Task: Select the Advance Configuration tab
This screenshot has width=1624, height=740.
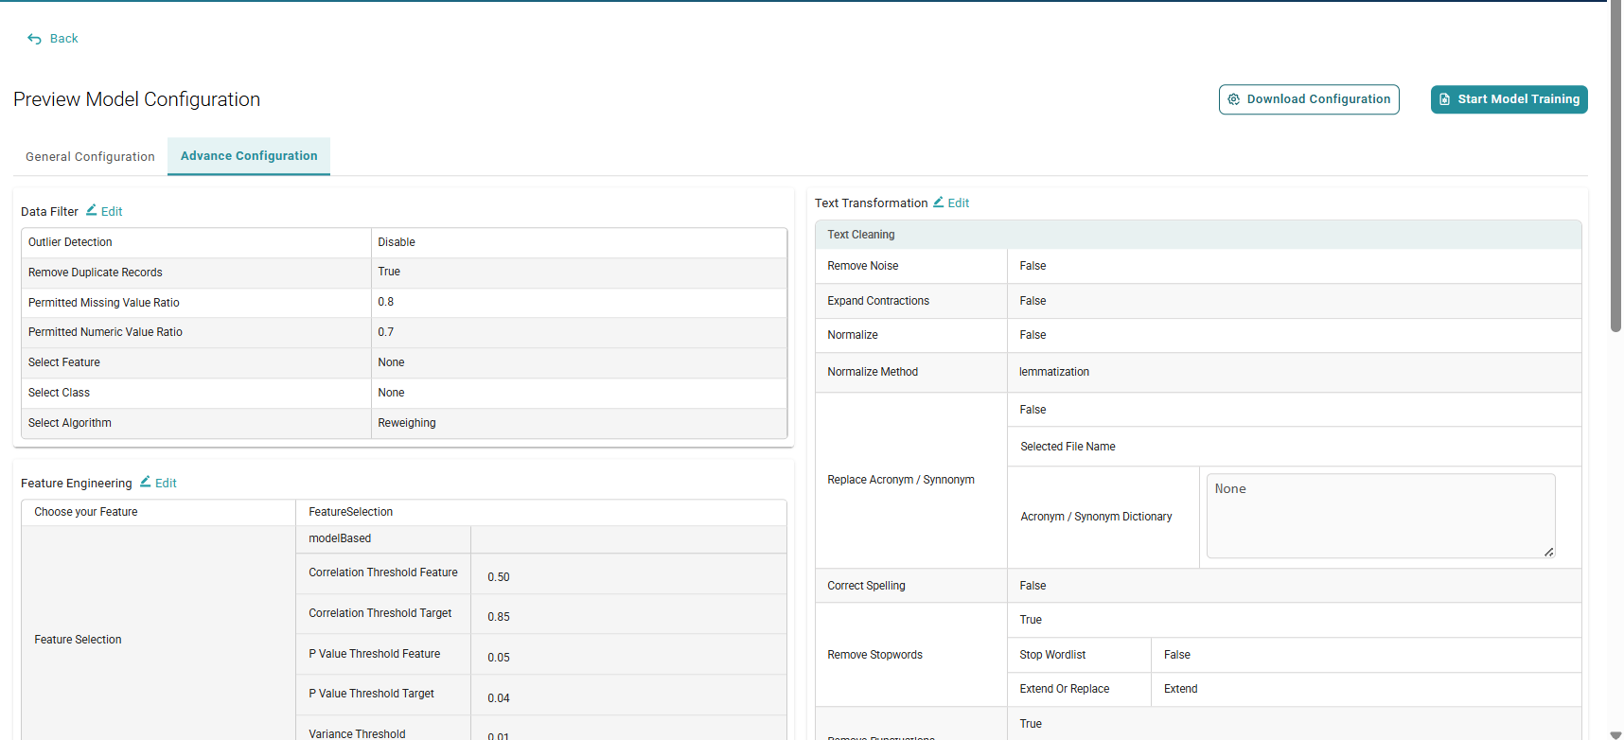Action: (x=249, y=156)
